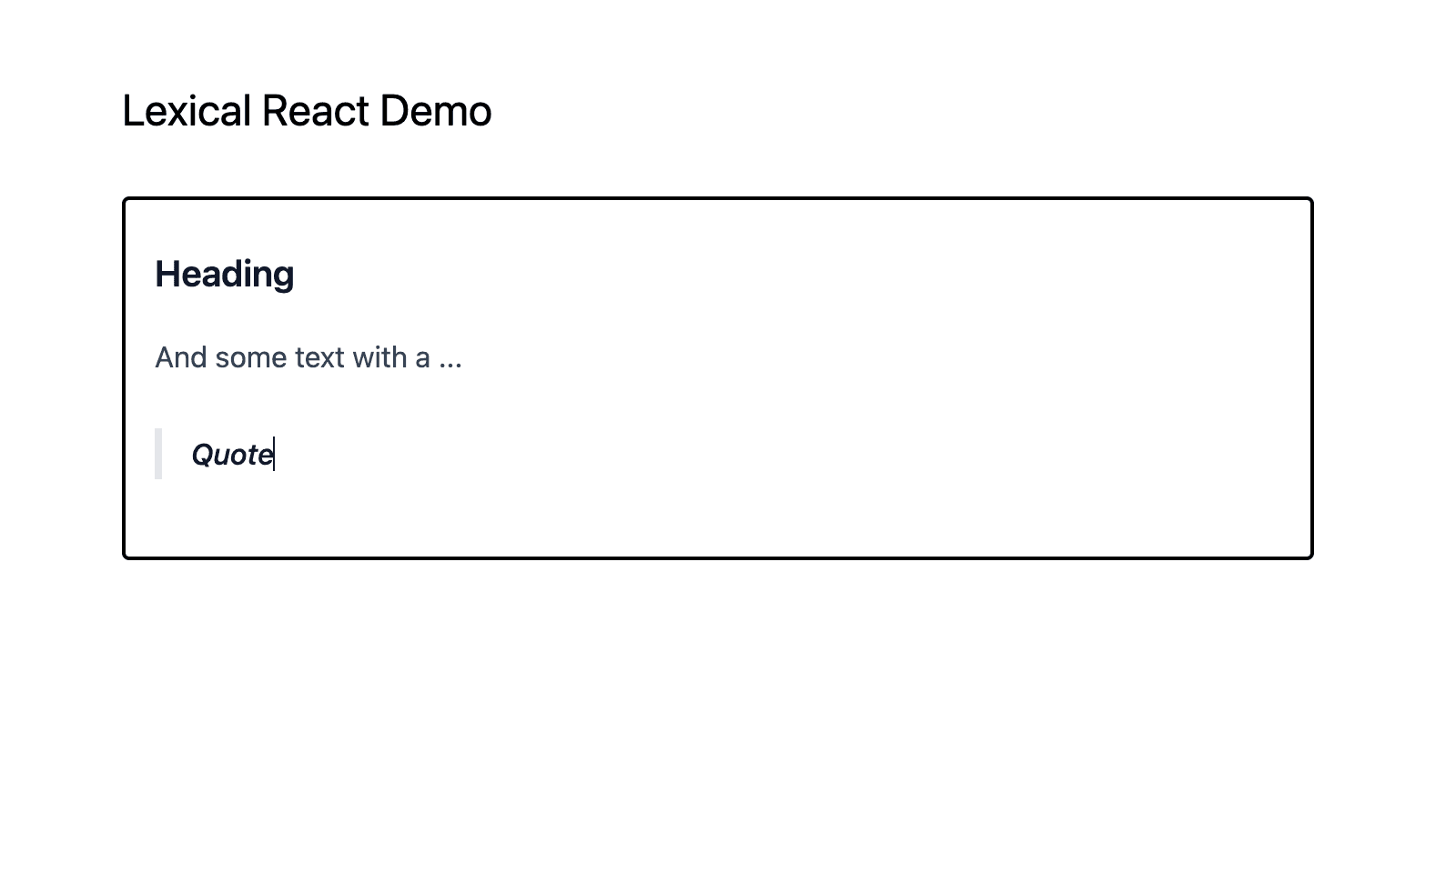Select the word "some" in the paragraph
Viewport: 1456px width, 873px height.
(252, 356)
